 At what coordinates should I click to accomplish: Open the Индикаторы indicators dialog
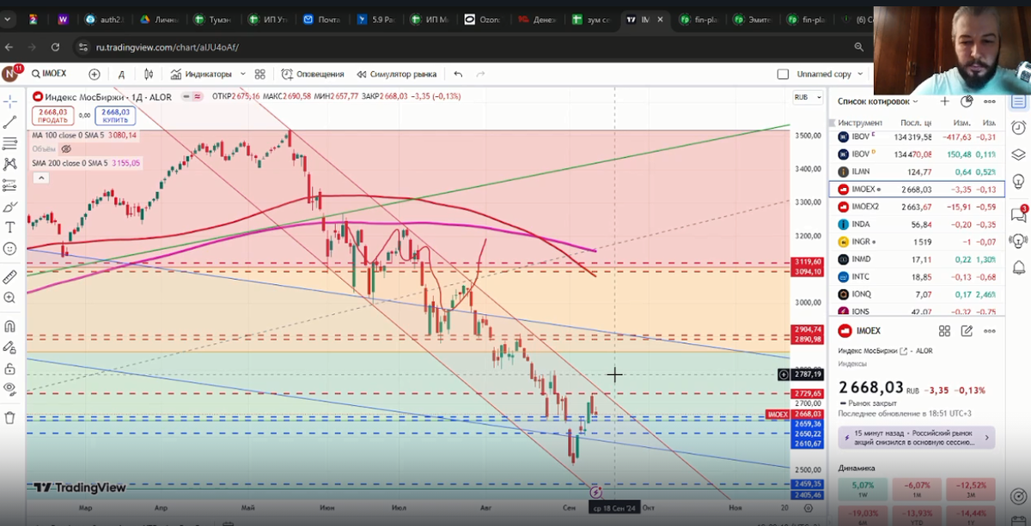tap(201, 75)
